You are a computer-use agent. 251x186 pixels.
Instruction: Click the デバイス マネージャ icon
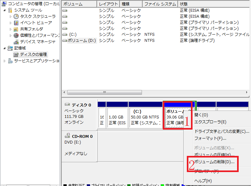pos(16,42)
